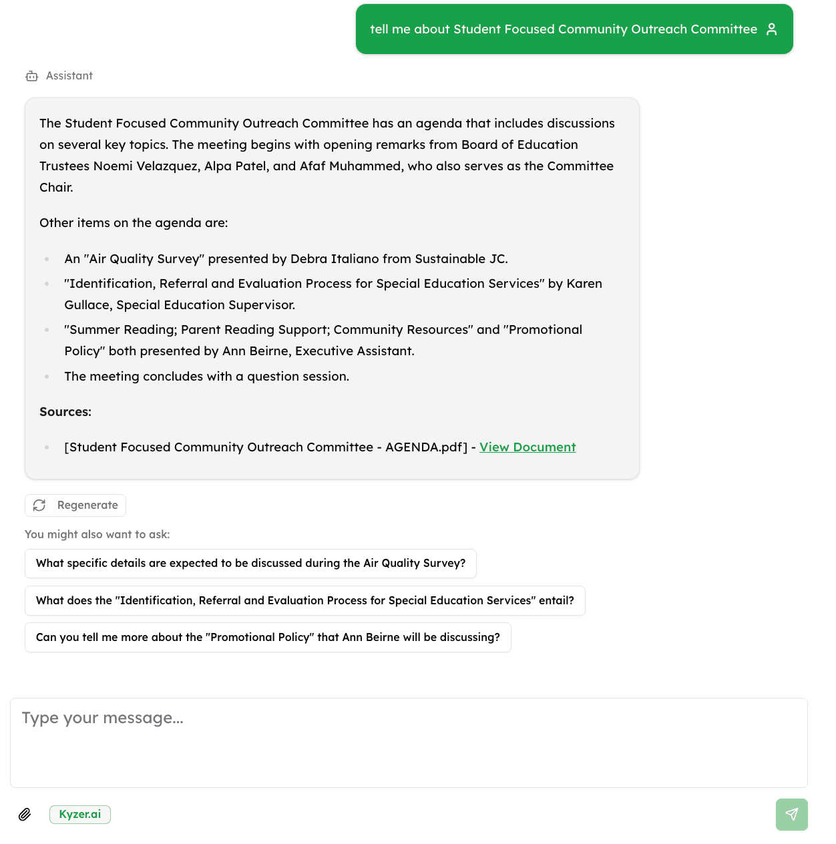Click the Karen Gullace bullet item

(333, 294)
